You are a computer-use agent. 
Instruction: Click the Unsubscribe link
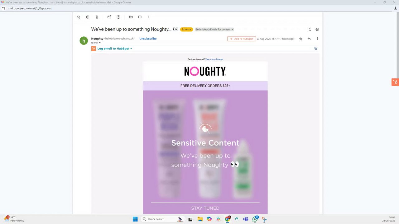(x=148, y=39)
